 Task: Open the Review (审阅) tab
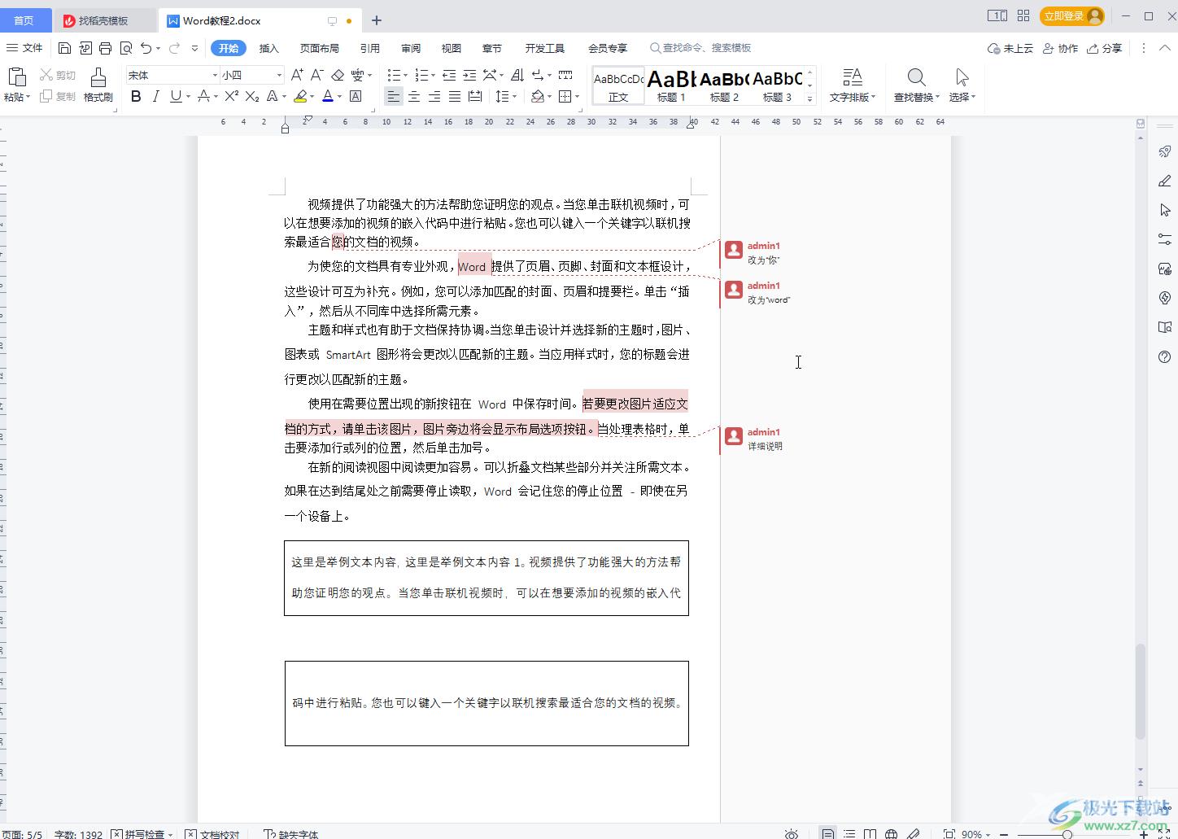tap(411, 48)
